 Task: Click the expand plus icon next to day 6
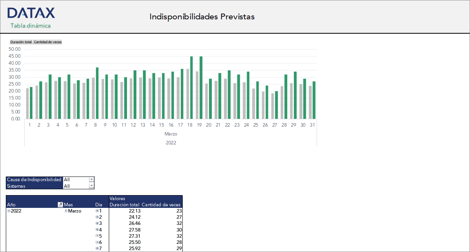tap(97, 242)
